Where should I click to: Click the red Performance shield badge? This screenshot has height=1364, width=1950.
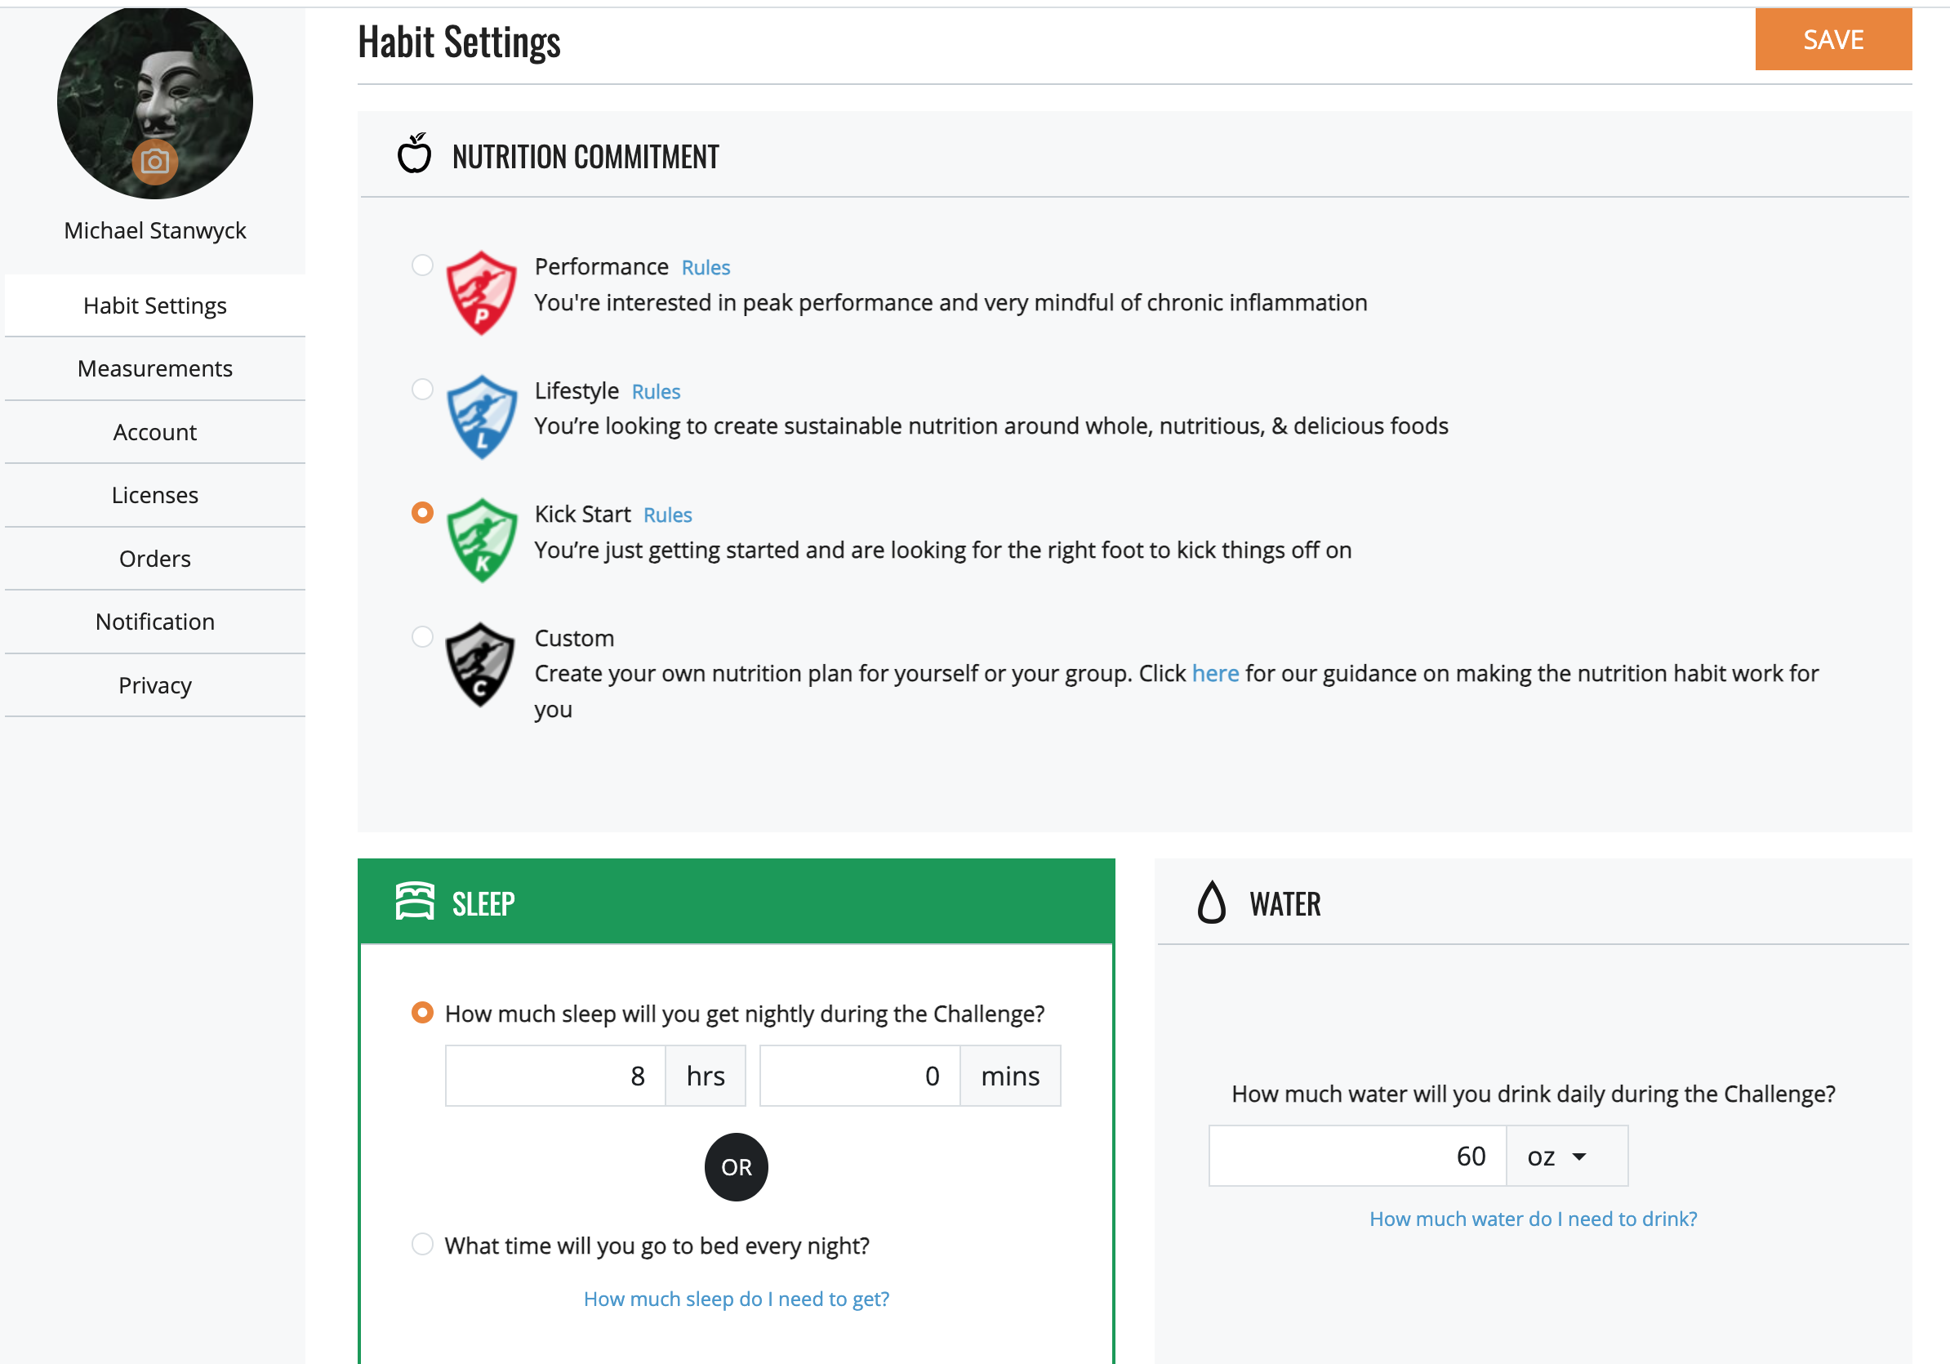pyautogui.click(x=481, y=293)
